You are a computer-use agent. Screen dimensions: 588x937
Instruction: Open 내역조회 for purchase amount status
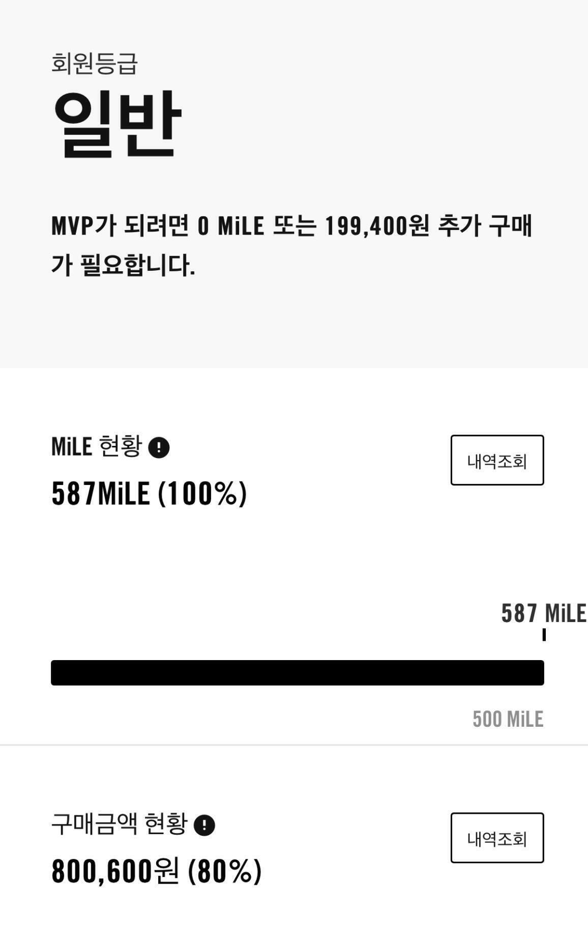coord(497,838)
